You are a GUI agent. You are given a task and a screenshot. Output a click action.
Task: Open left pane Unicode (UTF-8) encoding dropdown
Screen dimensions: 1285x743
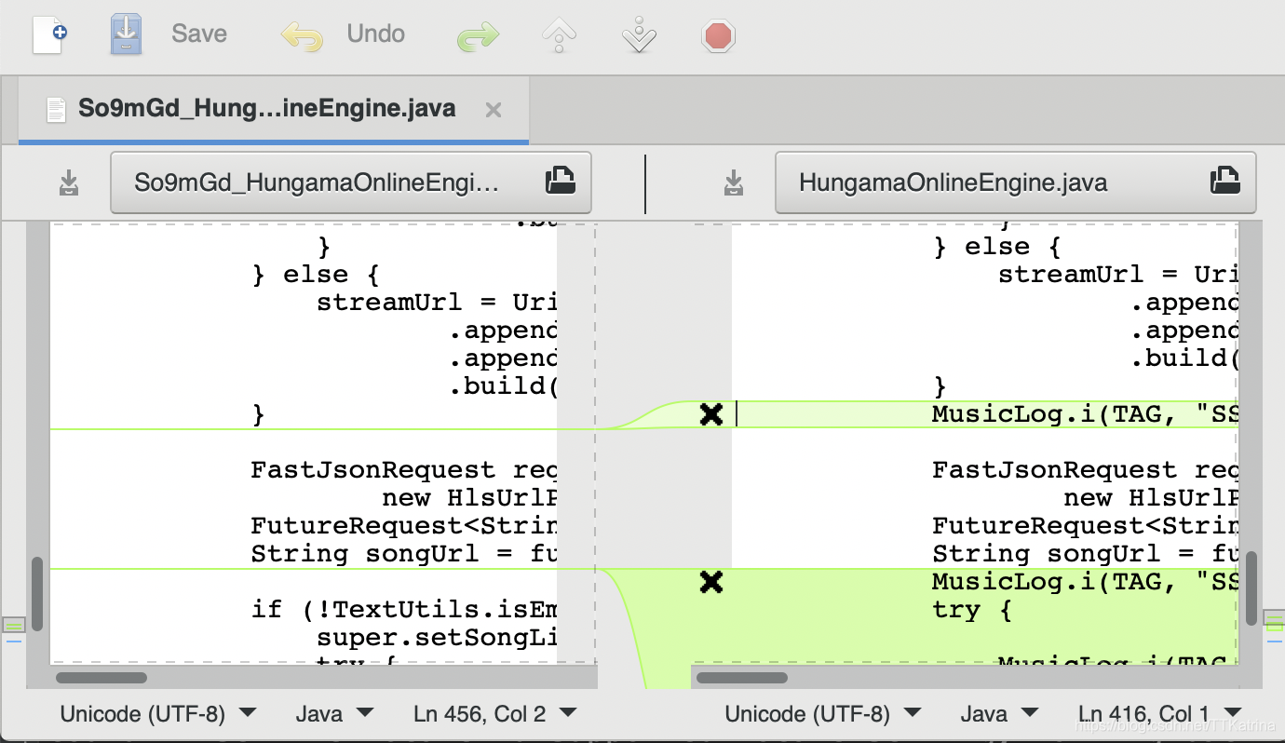click(157, 714)
